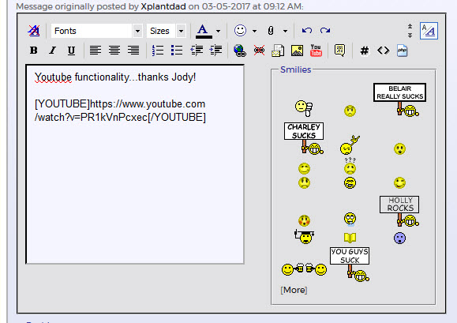
Task: Wrap selection in CODE tags with hash icon
Action: point(365,51)
